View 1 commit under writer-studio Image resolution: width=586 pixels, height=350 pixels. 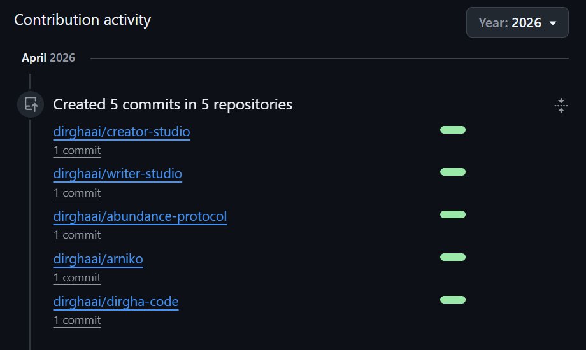click(77, 193)
